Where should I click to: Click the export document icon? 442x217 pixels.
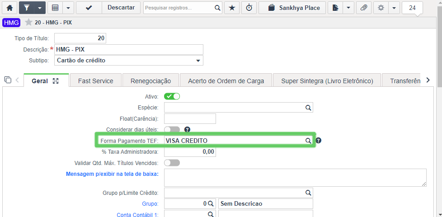[x=335, y=8]
